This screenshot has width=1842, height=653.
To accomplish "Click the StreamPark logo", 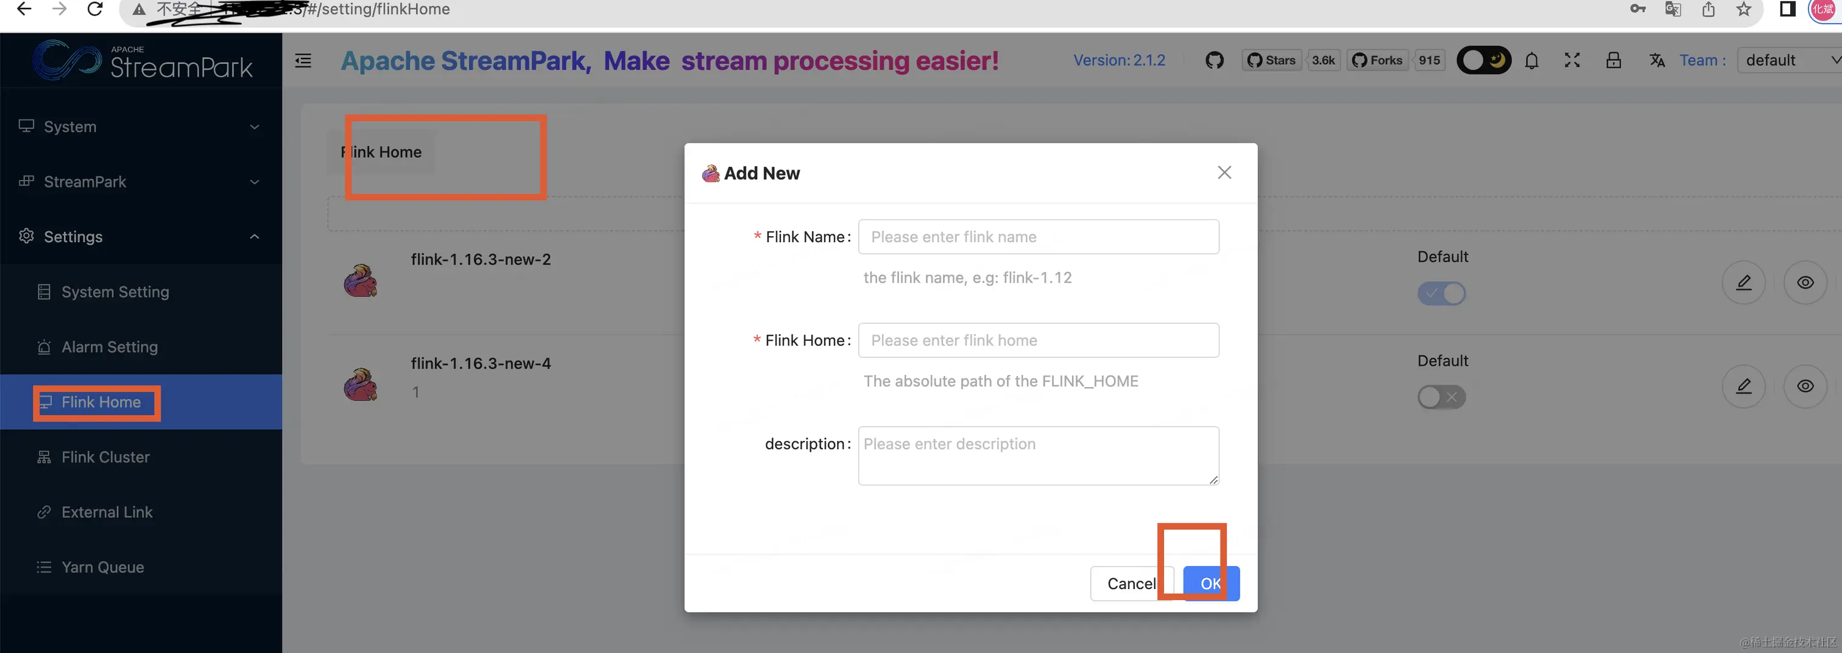I will (143, 61).
